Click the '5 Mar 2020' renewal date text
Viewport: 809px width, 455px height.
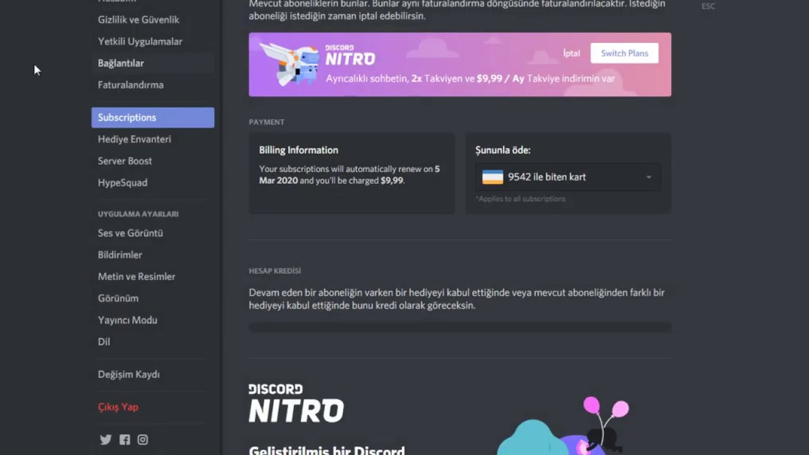[350, 175]
